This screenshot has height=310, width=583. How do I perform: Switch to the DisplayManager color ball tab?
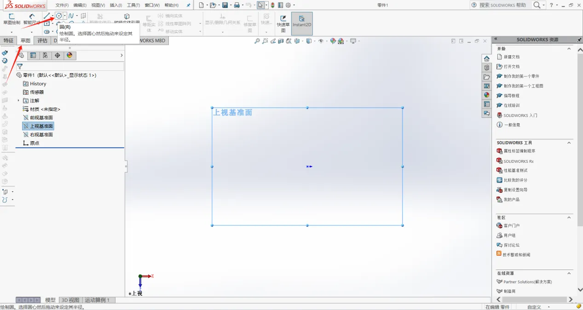(x=69, y=56)
